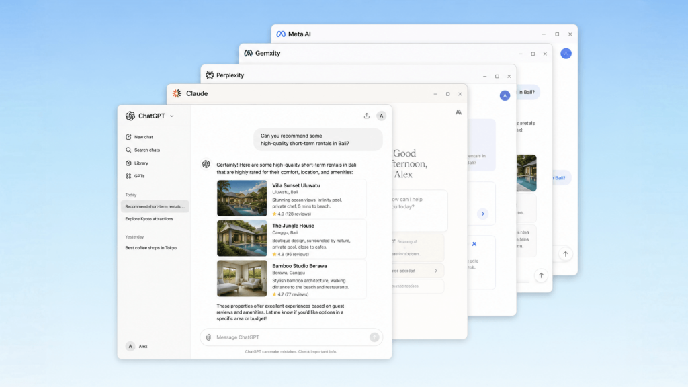
Task: Click the Claude starburst logo icon
Action: coord(177,93)
